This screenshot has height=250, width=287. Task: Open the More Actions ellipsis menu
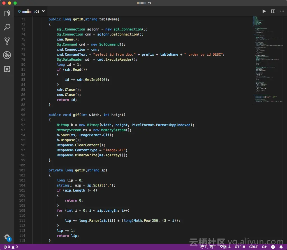pyautogui.click(x=282, y=11)
